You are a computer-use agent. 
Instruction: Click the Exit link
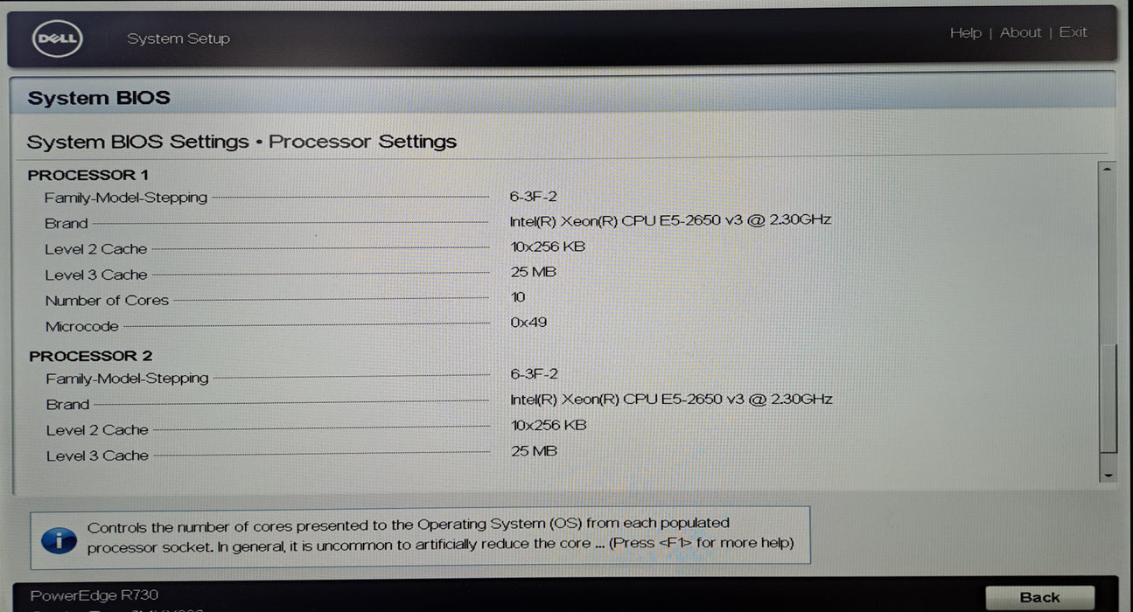[1073, 32]
